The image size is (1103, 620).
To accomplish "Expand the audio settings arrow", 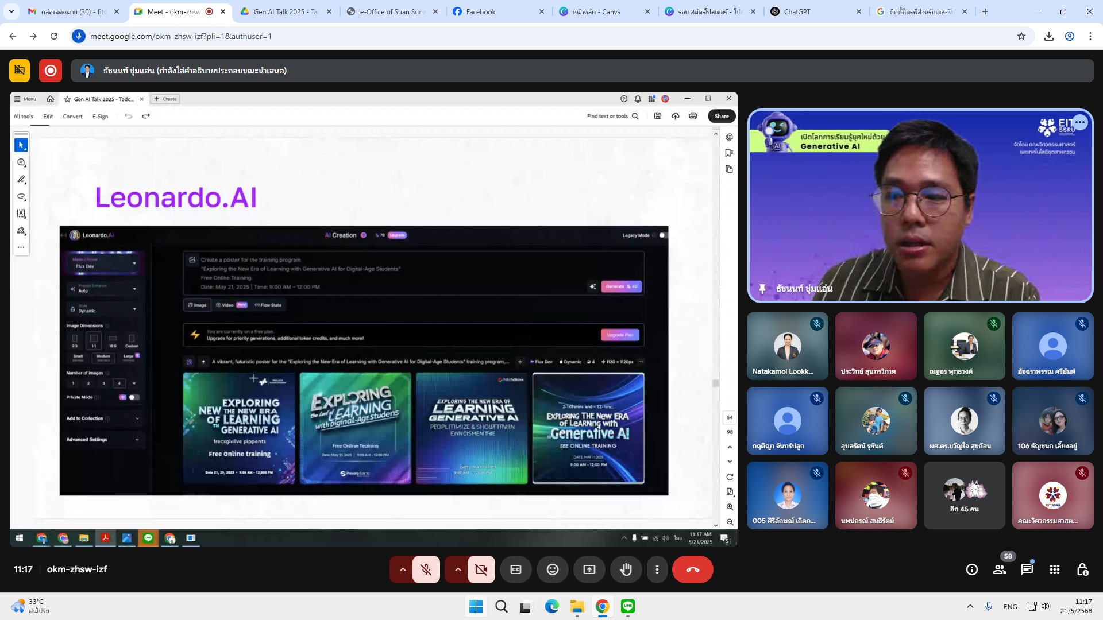I will point(403,569).
